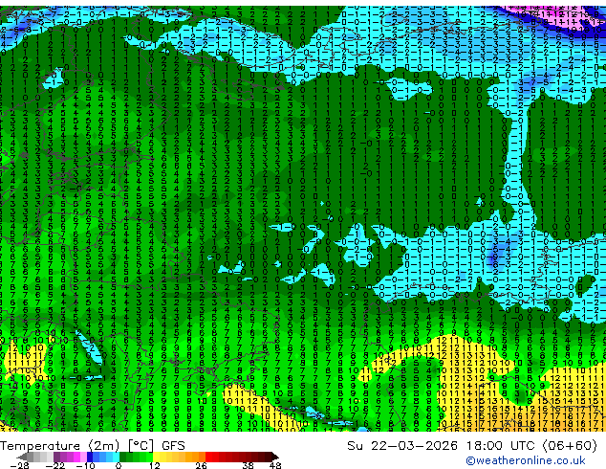Image resolution: width=606 pixels, height=469 pixels.
Task: Click the legend label '-22'
Action: pyautogui.click(x=55, y=465)
